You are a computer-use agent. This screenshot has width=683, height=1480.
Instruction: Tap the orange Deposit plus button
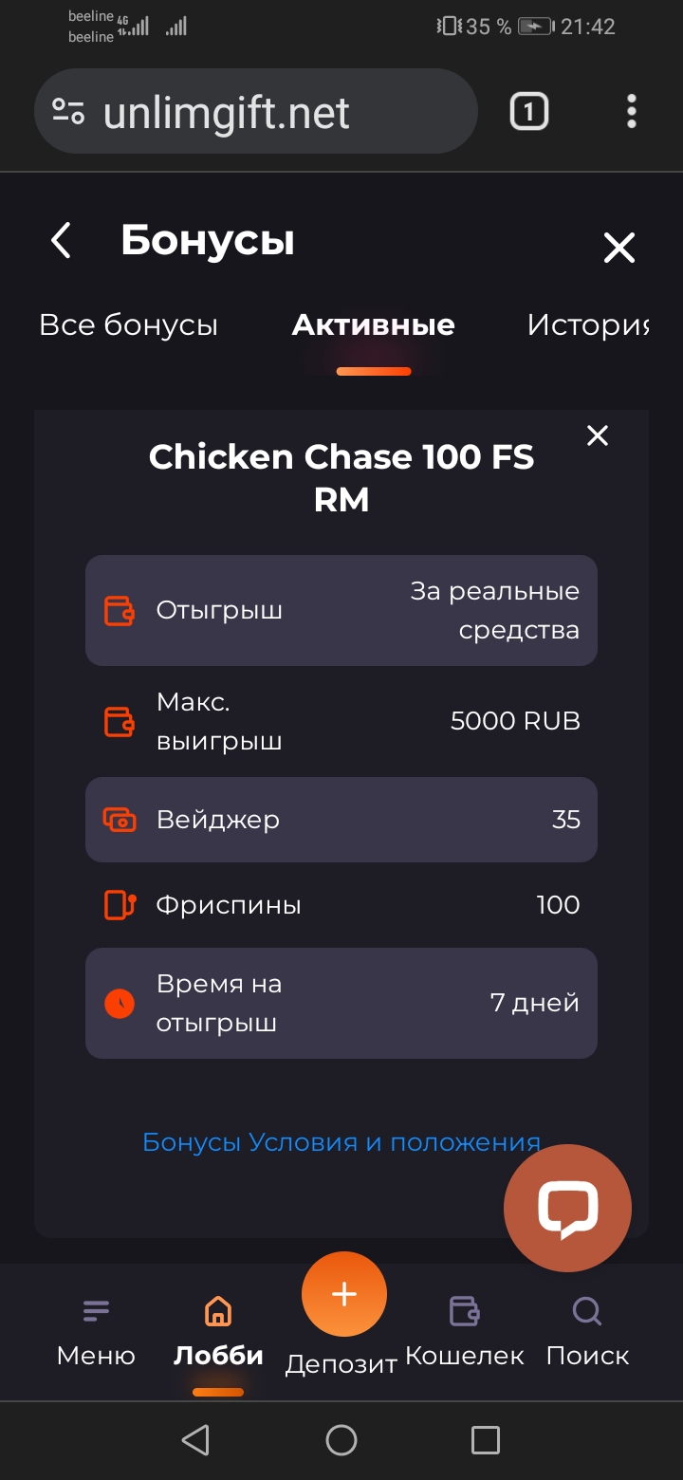343,1294
